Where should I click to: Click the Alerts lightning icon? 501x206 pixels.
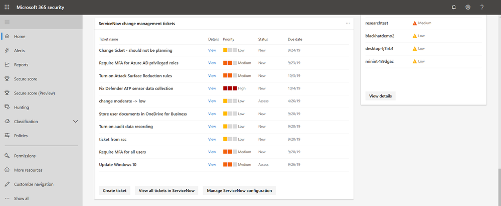[7, 51]
